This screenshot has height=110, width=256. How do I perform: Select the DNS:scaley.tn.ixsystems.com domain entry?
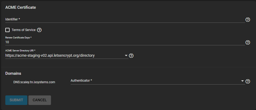(x=34, y=82)
